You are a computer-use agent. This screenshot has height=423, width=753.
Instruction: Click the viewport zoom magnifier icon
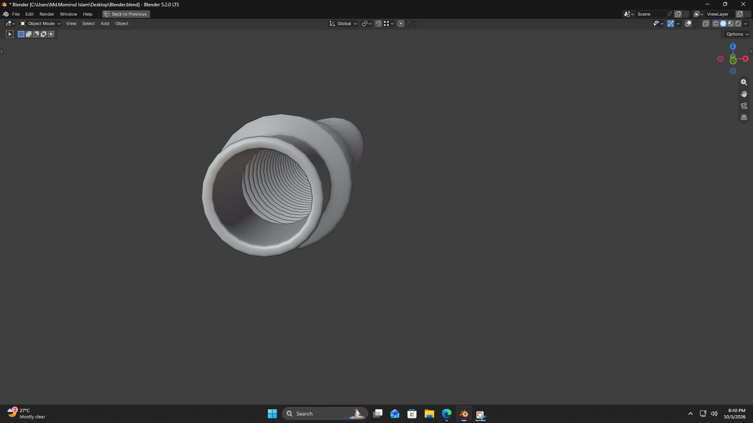(x=744, y=82)
